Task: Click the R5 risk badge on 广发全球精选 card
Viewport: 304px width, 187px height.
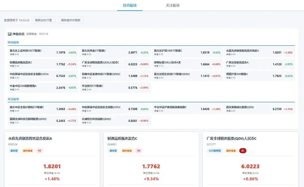Action: coord(243,150)
